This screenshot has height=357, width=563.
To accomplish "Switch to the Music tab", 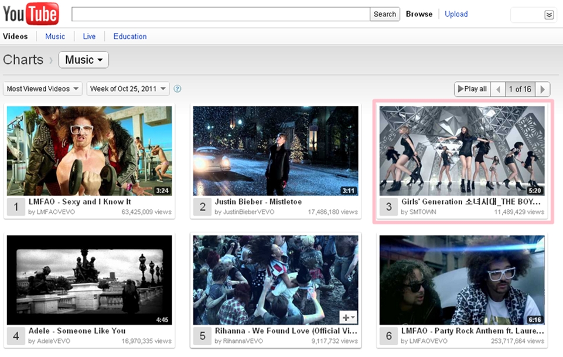I will 55,36.
